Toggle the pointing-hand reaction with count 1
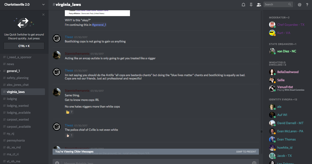The image size is (312, 164). [x=69, y=135]
